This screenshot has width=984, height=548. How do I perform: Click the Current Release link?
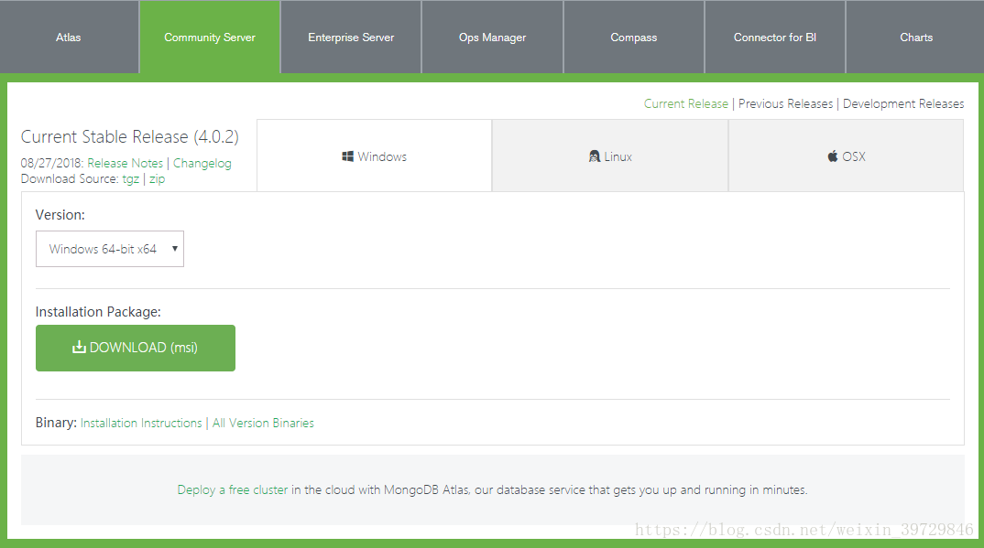[686, 104]
